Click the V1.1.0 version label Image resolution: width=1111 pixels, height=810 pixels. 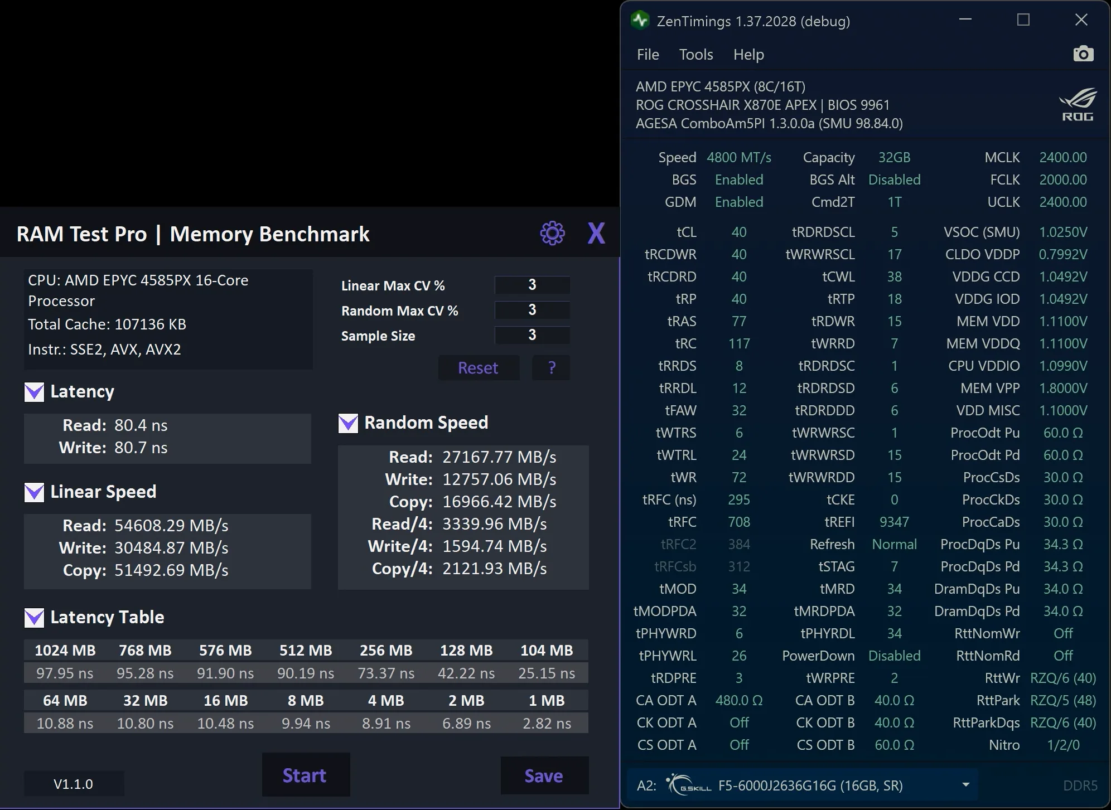(x=74, y=784)
